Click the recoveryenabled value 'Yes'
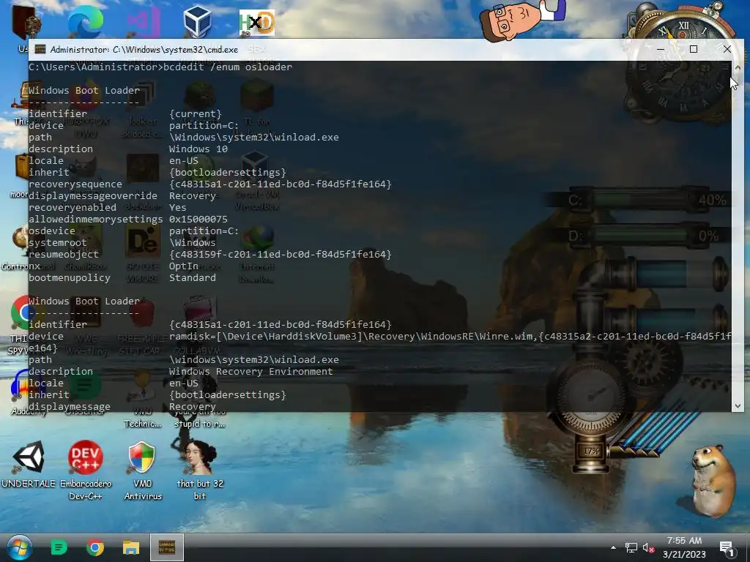 (x=177, y=207)
